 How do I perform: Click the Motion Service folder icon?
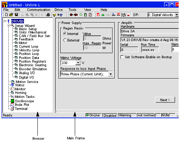point(13,82)
